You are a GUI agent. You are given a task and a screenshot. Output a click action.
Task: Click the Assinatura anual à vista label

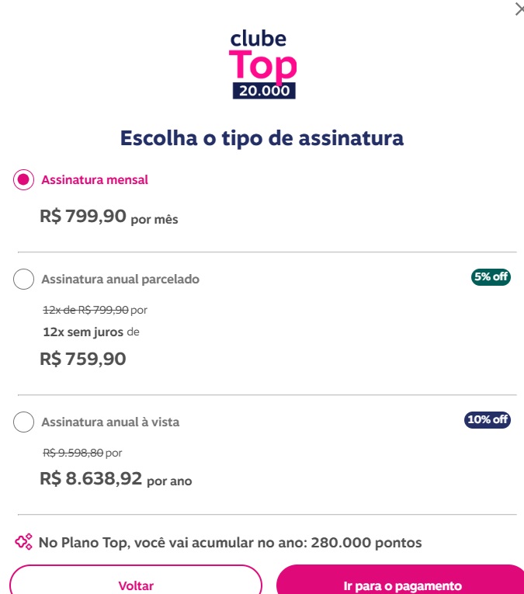110,422
